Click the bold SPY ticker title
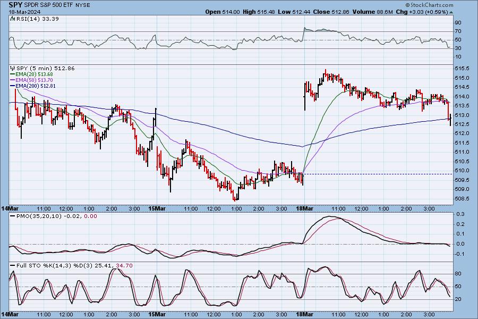This screenshot has width=478, height=319. [15, 5]
